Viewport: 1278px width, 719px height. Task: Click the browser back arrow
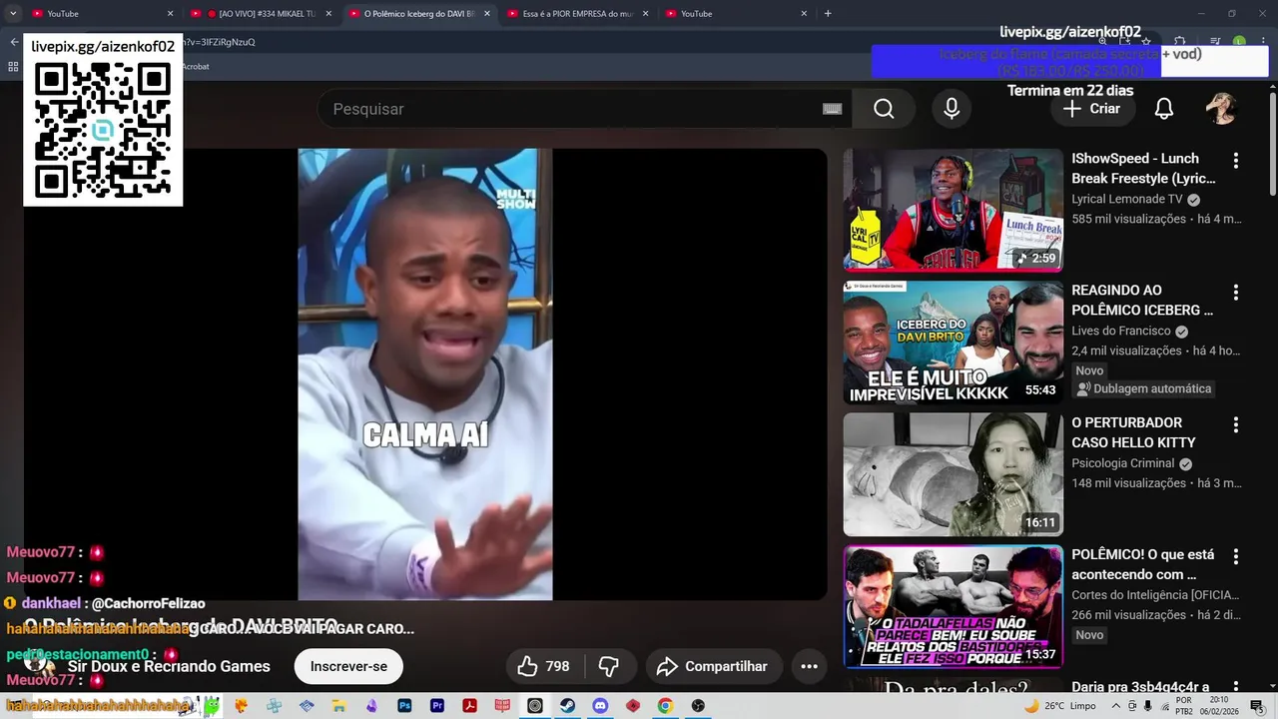(x=14, y=42)
